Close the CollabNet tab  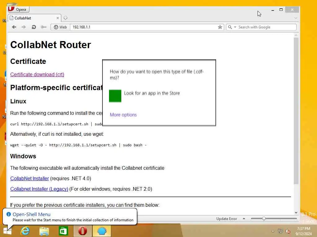(x=58, y=18)
